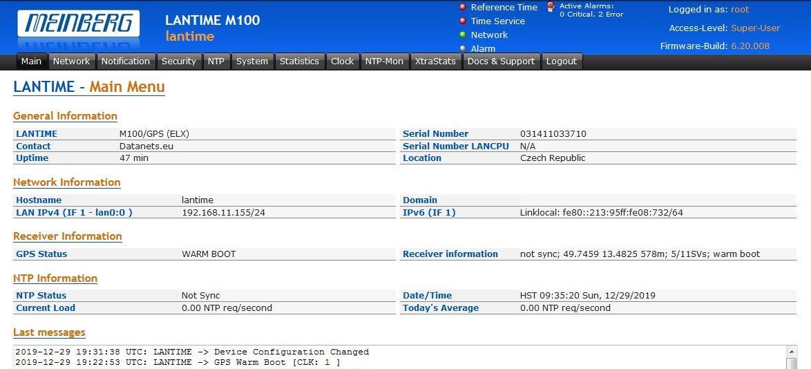The image size is (811, 369).
Task: Click the LAN IPv4 (IF 1 - lan0:0) label
Action: pyautogui.click(x=74, y=213)
